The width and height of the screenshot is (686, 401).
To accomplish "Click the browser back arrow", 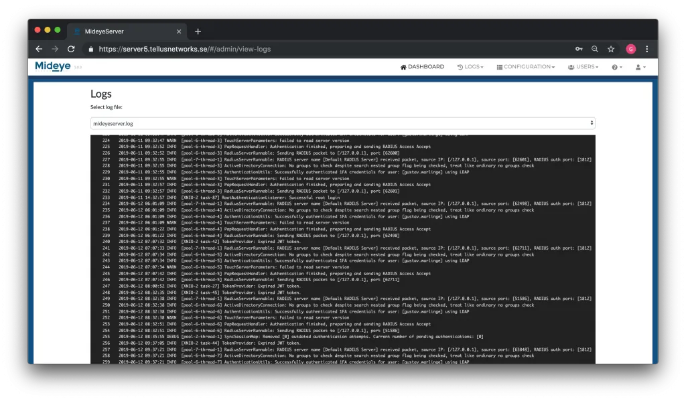I will click(x=38, y=48).
